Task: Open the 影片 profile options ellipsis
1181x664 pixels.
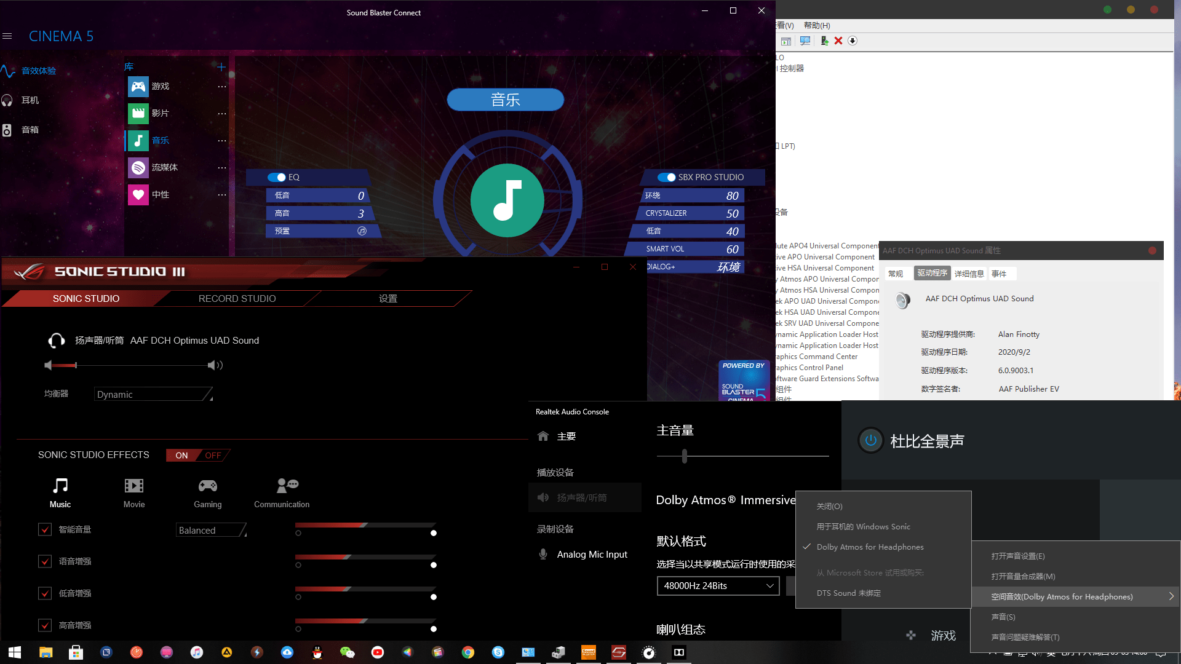Action: click(x=222, y=114)
